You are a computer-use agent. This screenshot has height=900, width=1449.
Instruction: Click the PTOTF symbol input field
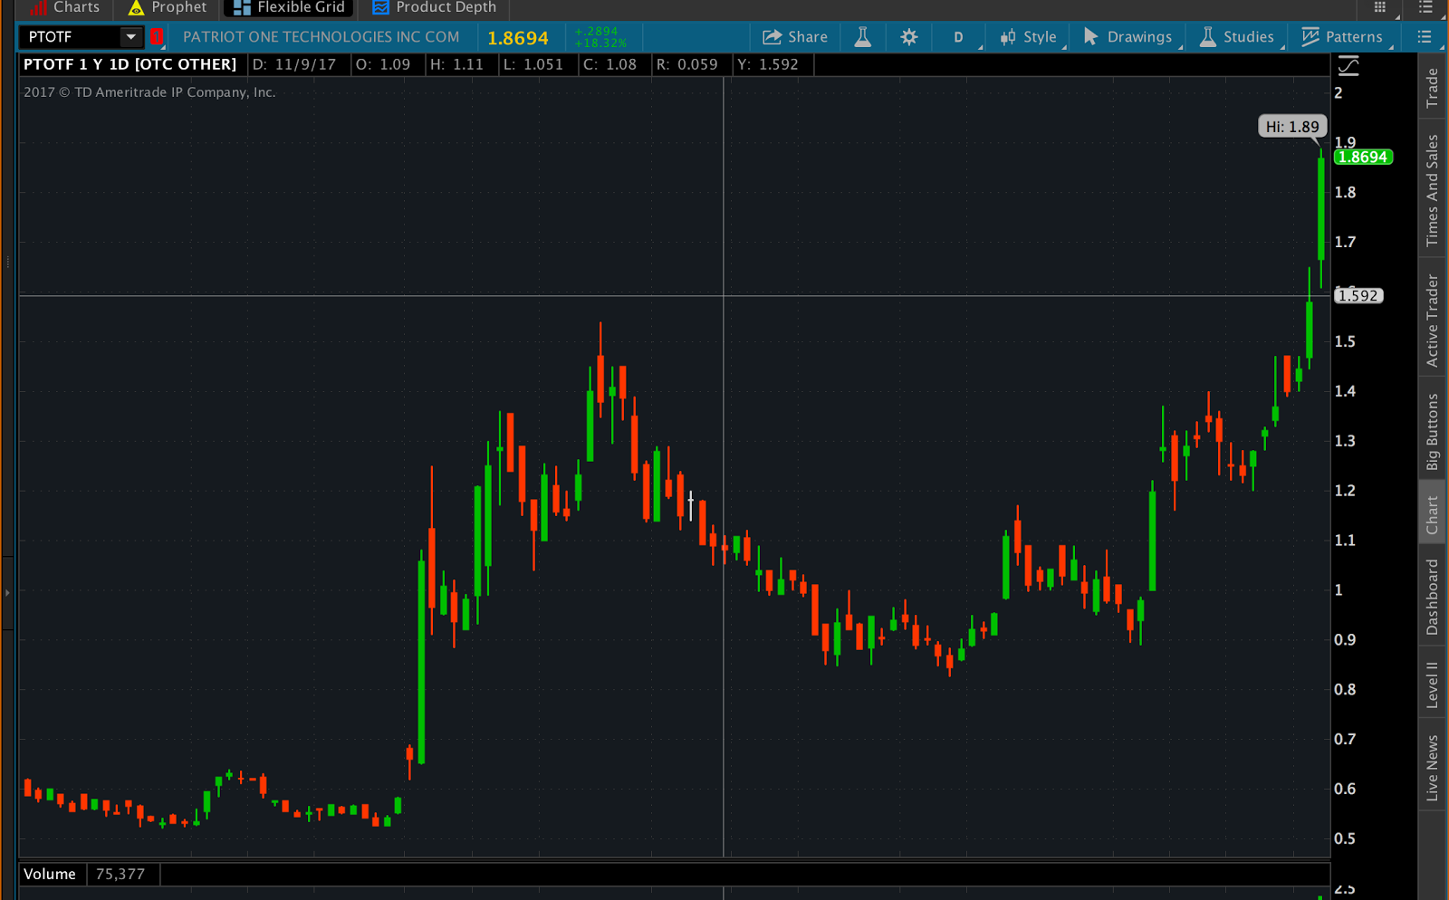(71, 37)
